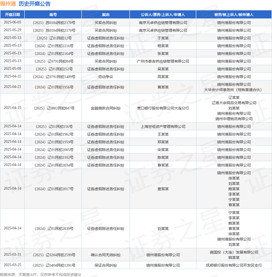Click the 劳动争议 case cause
Screen dimensions: 272x277
click(106, 77)
